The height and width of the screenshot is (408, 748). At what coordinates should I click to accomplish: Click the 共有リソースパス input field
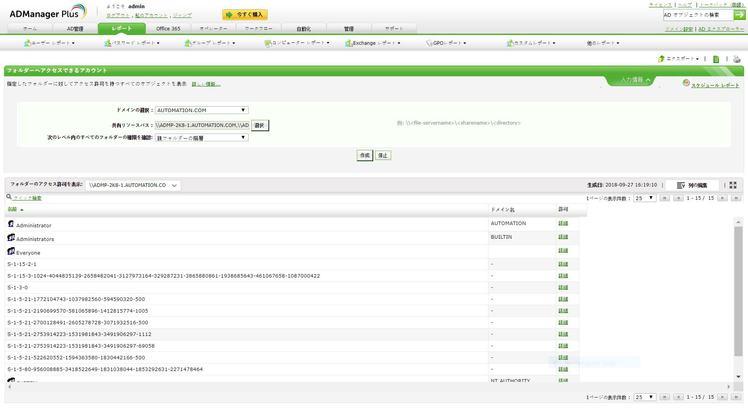coord(201,125)
